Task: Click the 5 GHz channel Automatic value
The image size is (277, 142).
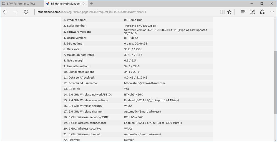Action: click(142, 134)
